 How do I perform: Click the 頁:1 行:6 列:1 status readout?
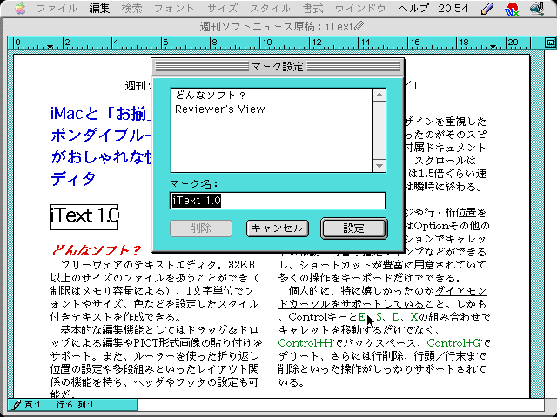(58, 405)
